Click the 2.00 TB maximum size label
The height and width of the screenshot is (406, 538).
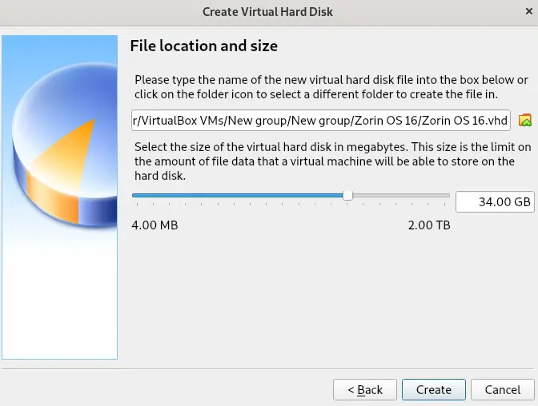point(429,225)
